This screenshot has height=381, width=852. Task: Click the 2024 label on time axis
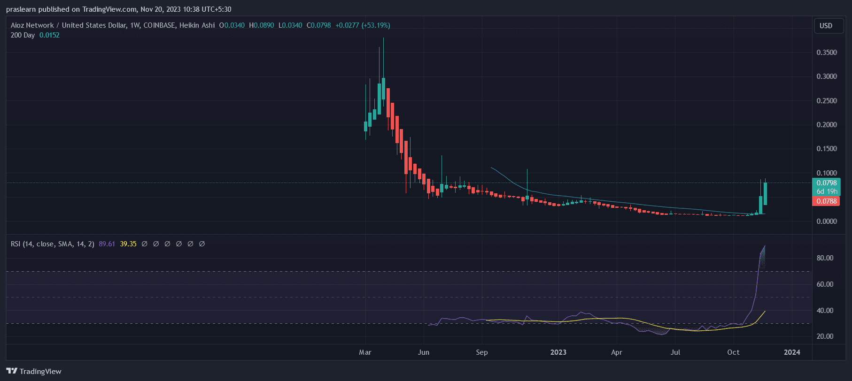pos(792,352)
